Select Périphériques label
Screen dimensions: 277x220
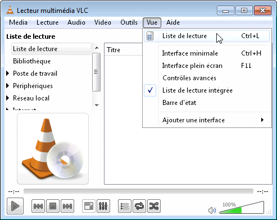point(33,86)
